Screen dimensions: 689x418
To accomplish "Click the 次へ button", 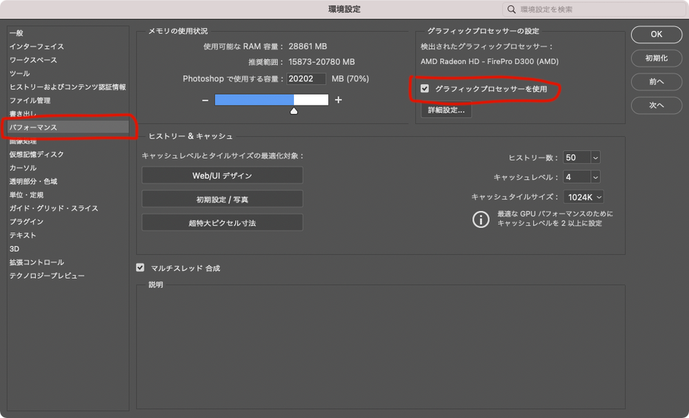I will pyautogui.click(x=656, y=105).
